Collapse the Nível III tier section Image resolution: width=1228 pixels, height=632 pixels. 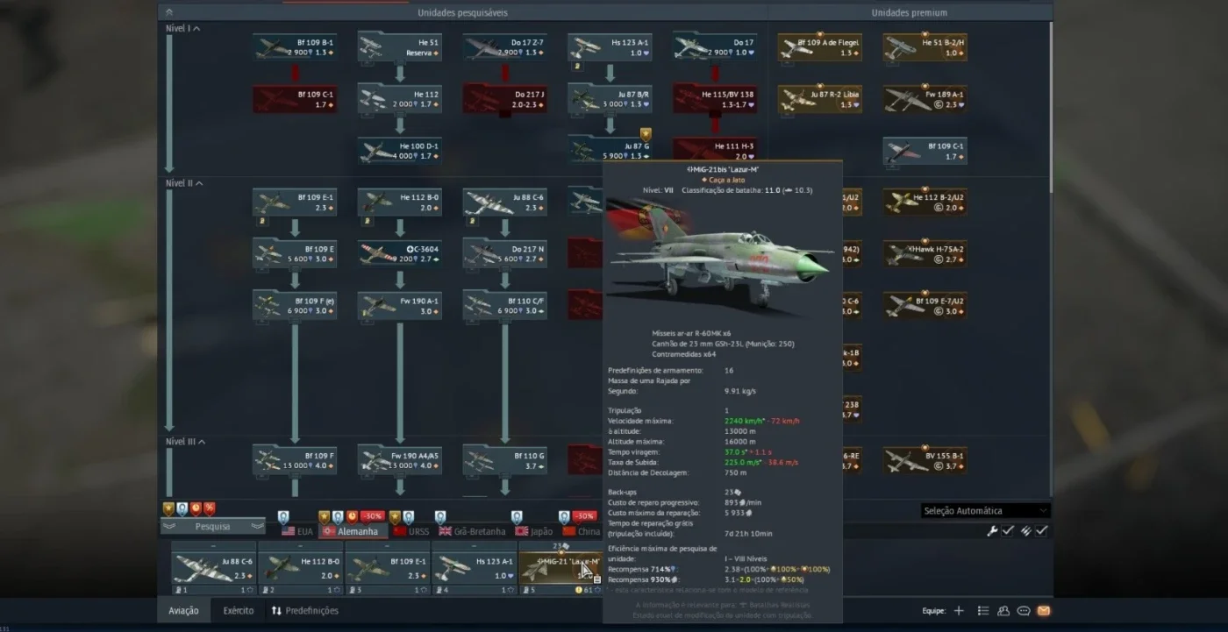click(185, 442)
